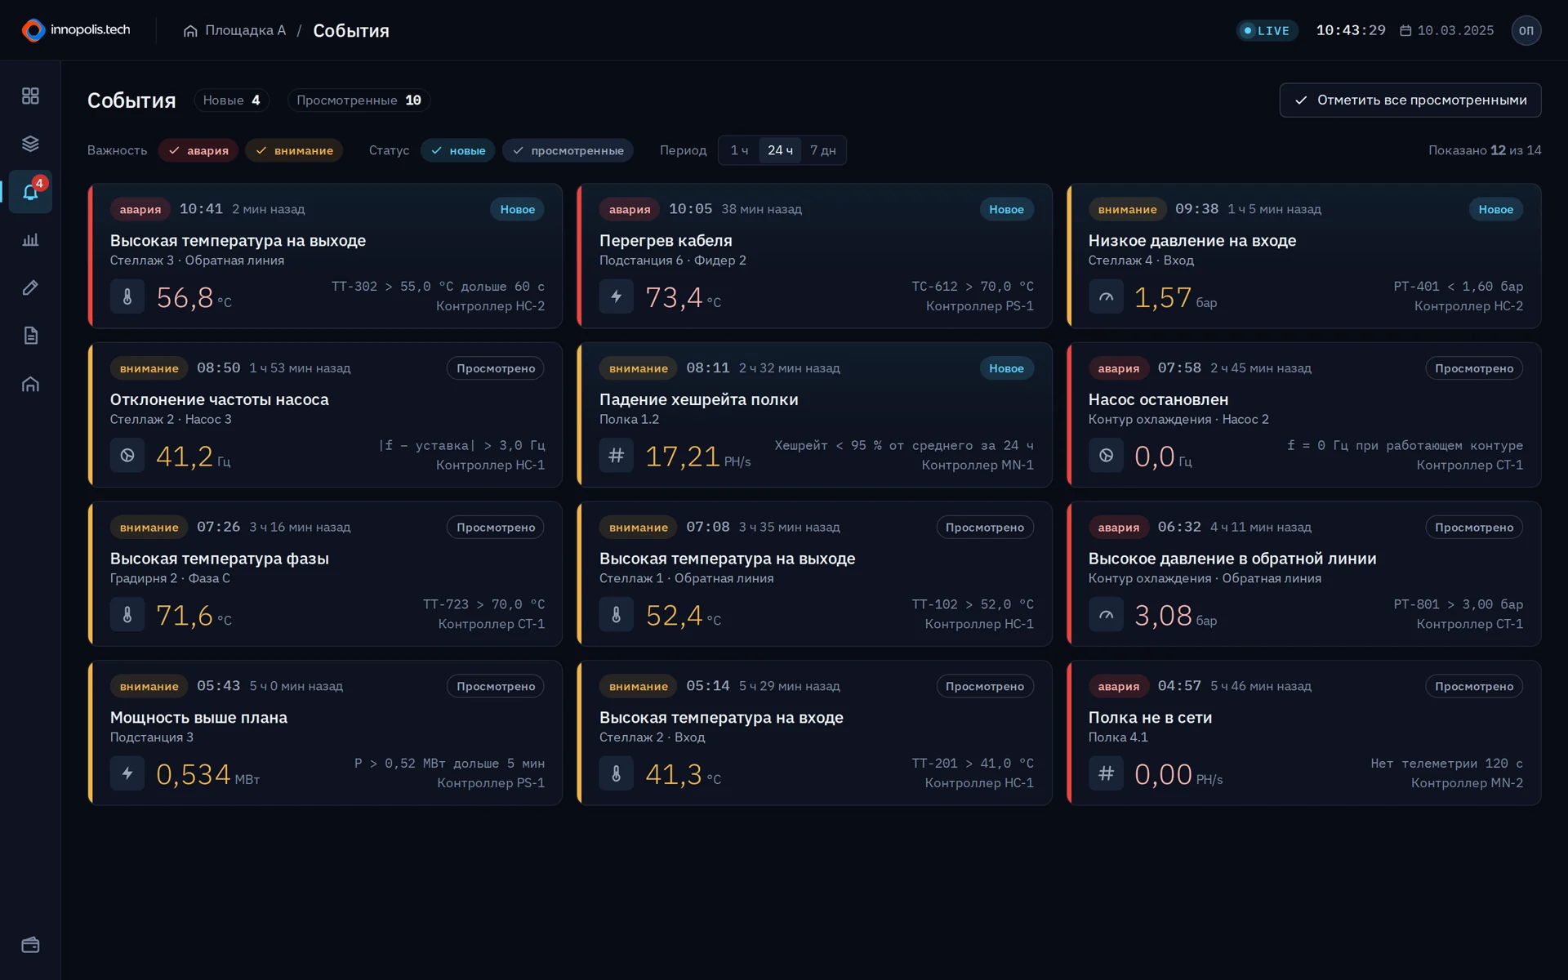This screenshot has width=1568, height=980.
Task: Click Отметить все просмотренными button
Action: tap(1410, 100)
